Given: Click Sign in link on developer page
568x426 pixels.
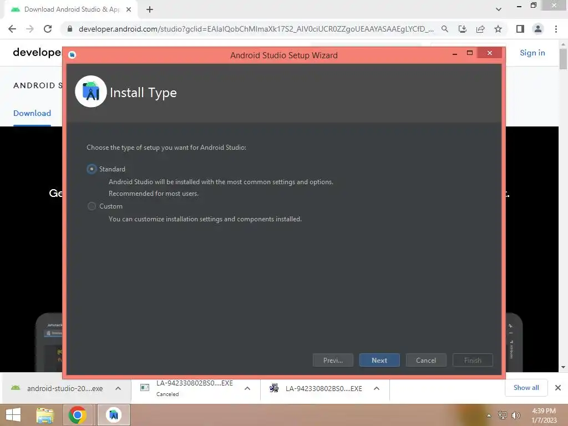Looking at the screenshot, I should tap(532, 53).
